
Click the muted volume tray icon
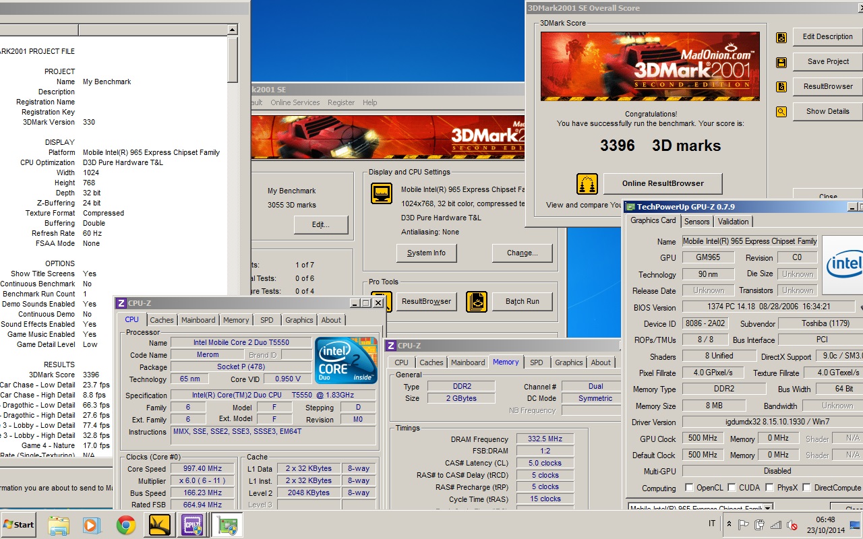pyautogui.click(x=792, y=524)
